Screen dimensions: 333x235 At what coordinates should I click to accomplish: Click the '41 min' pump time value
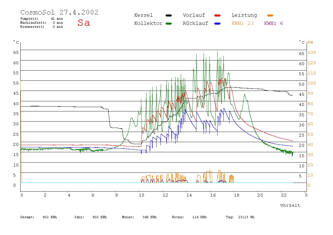click(57, 19)
